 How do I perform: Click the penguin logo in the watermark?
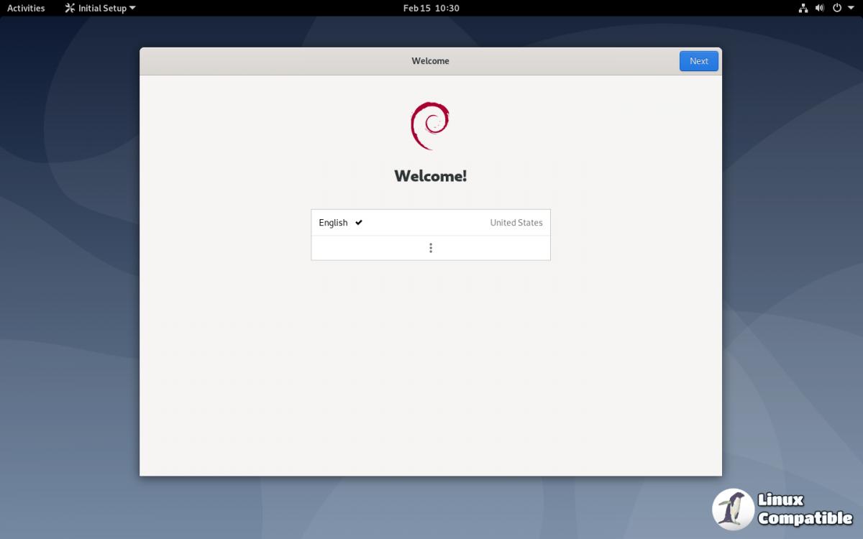pos(733,509)
